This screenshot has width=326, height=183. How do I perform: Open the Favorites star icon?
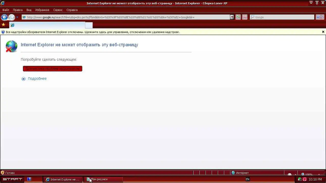coord(4,25)
